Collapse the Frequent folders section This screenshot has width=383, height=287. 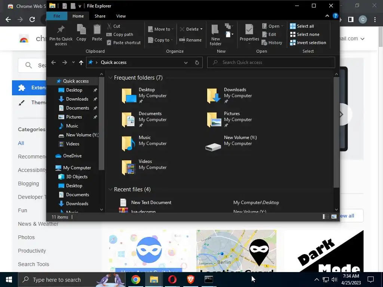tap(110, 78)
